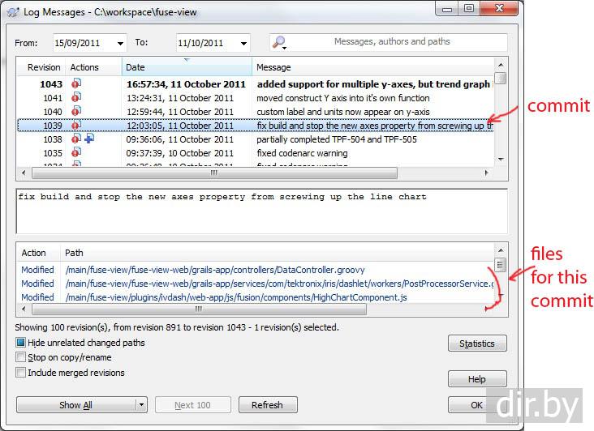Open the To date dropdown

pos(243,43)
